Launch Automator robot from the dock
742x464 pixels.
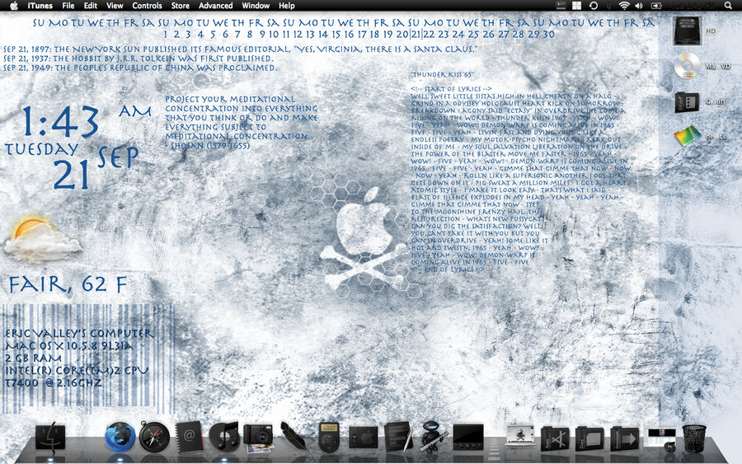coord(433,436)
